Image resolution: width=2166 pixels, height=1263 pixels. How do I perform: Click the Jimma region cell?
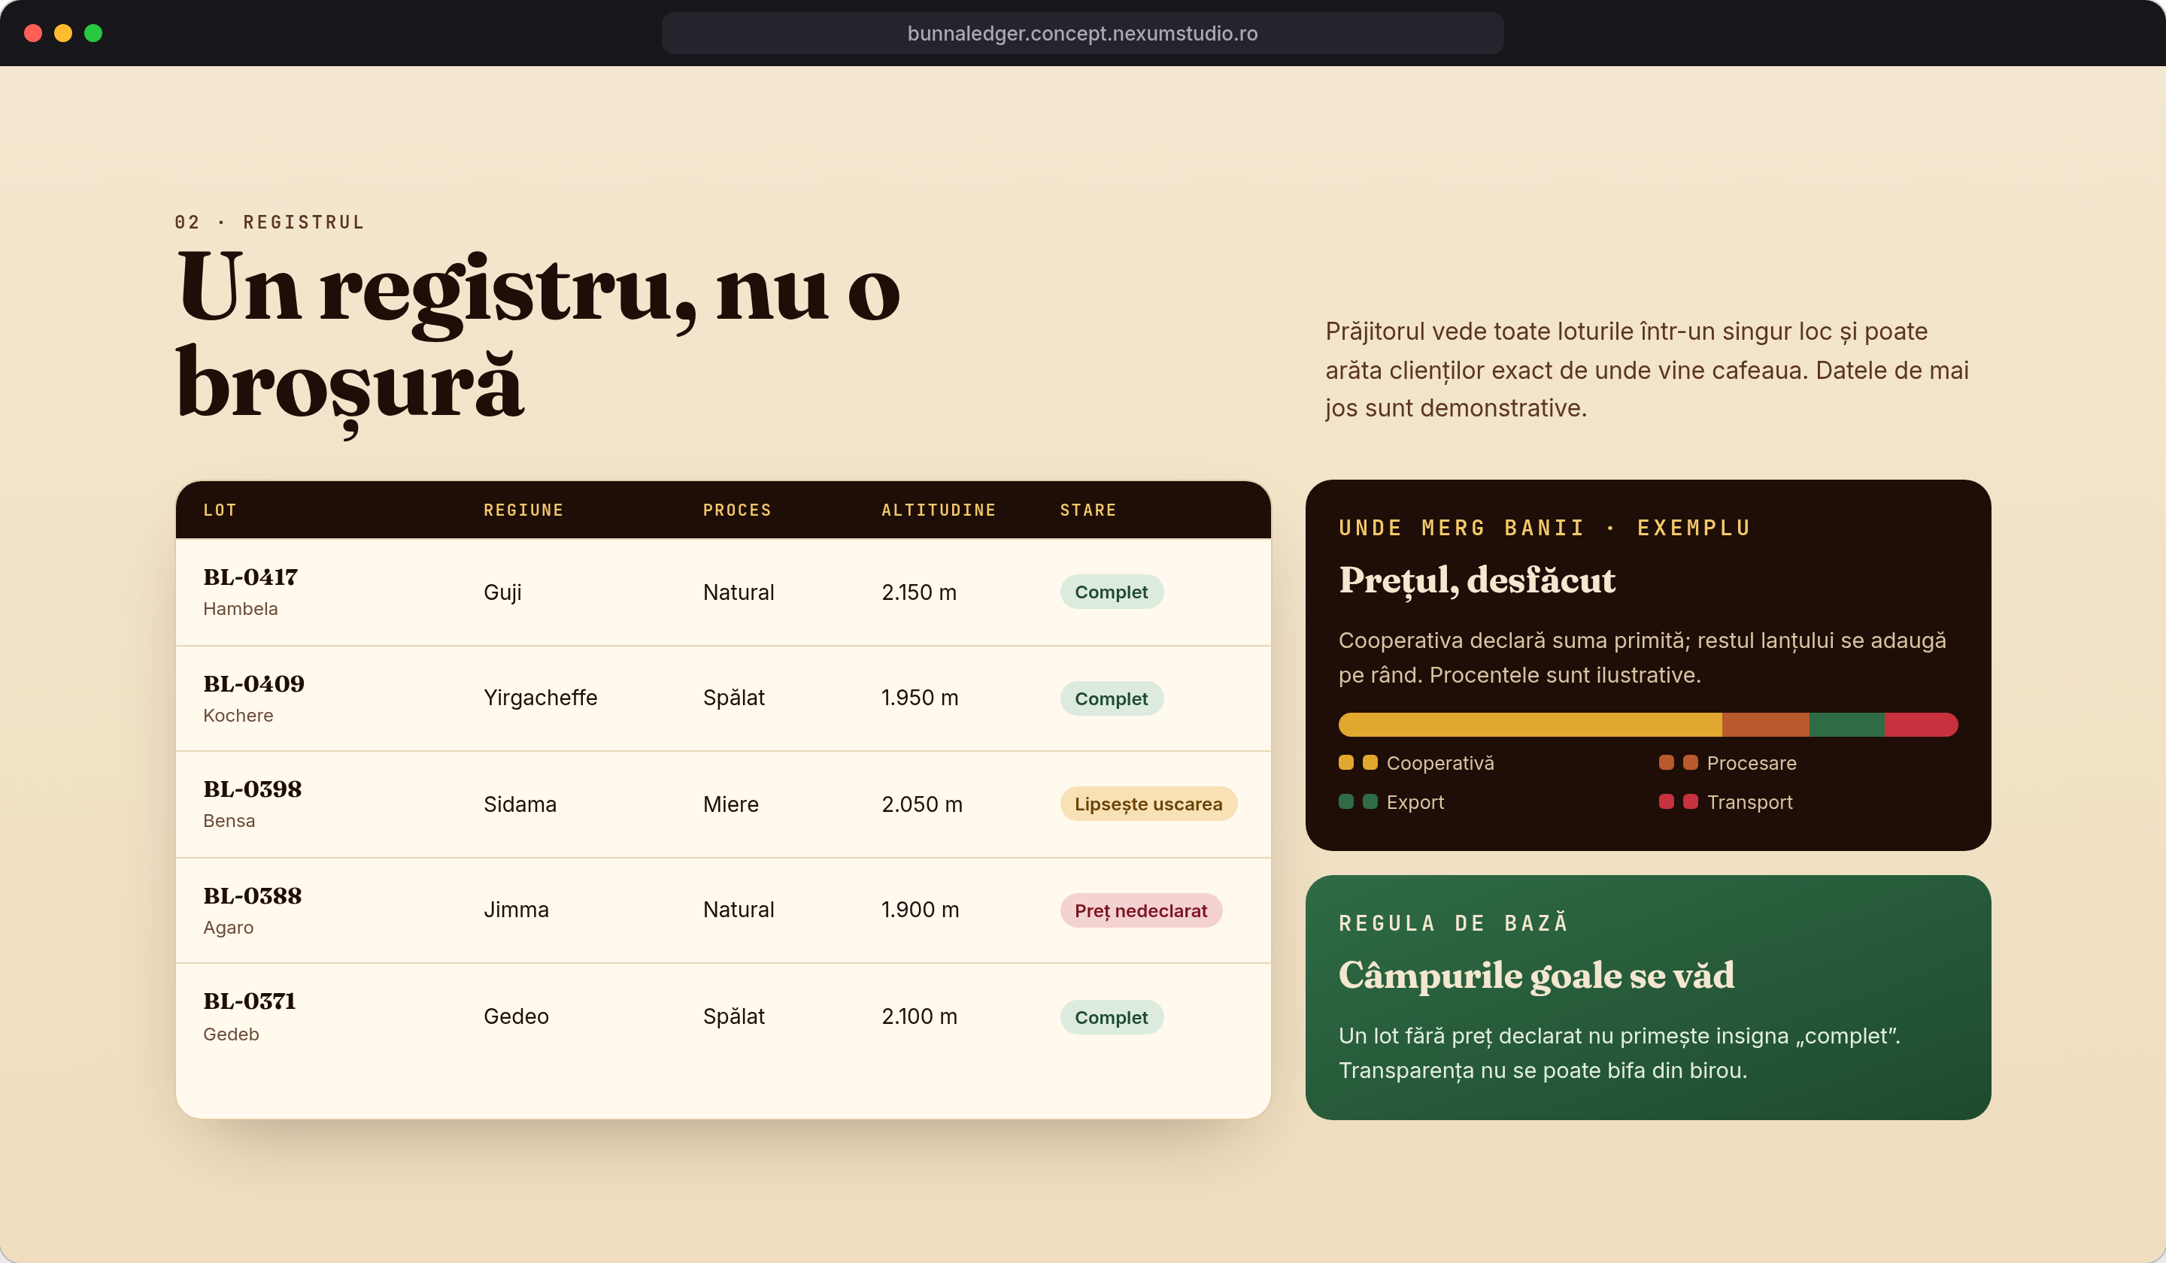pyautogui.click(x=516, y=910)
